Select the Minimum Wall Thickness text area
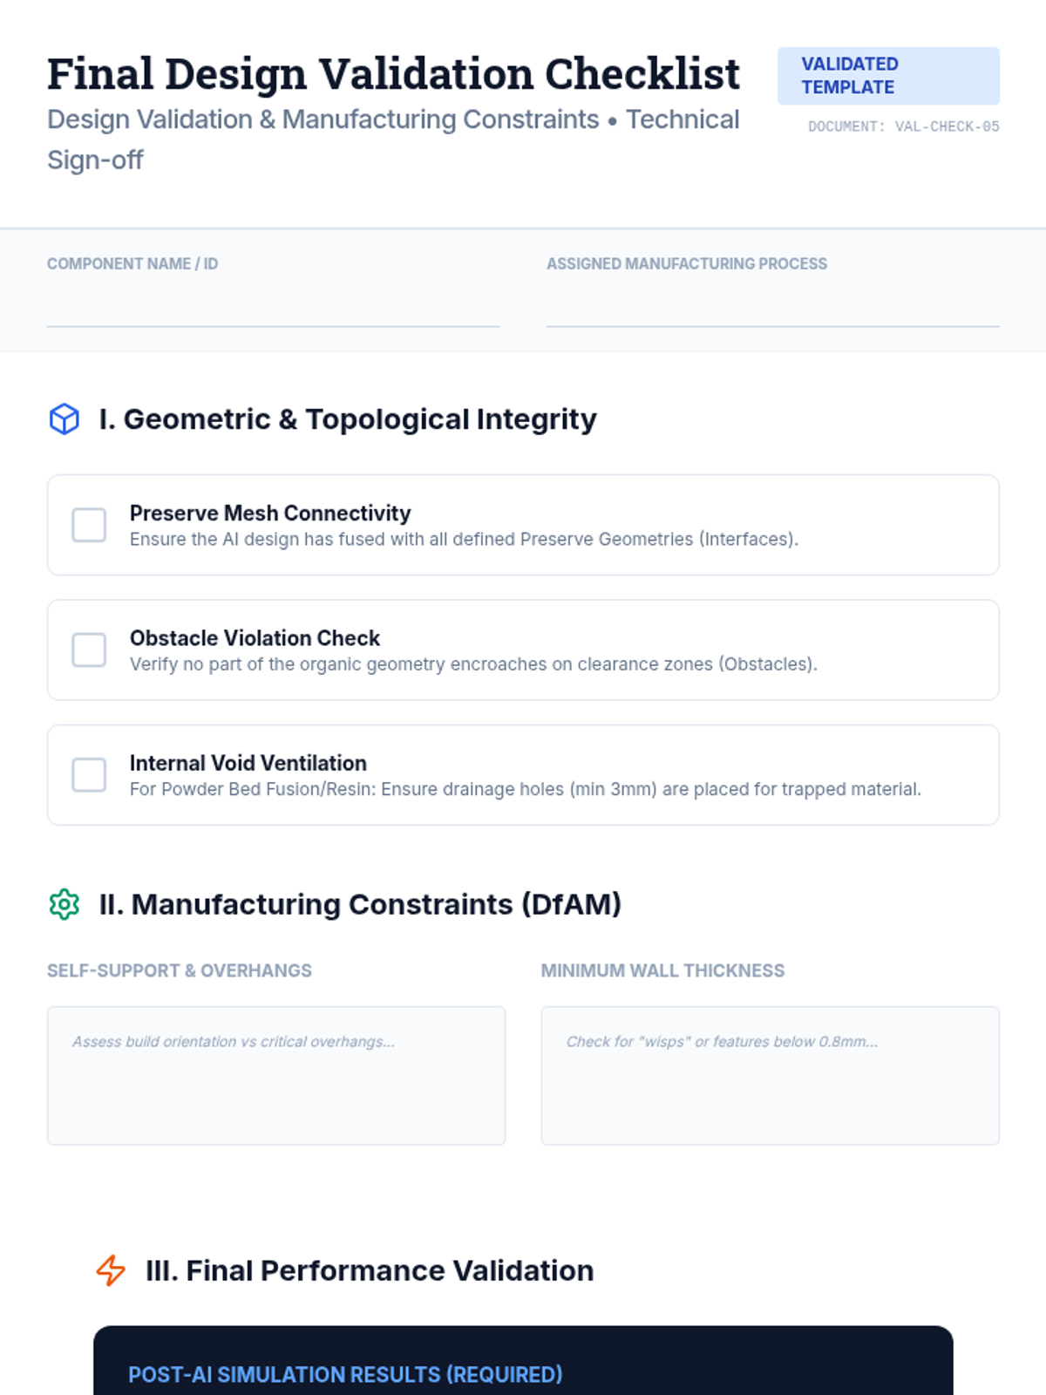 pos(770,1075)
